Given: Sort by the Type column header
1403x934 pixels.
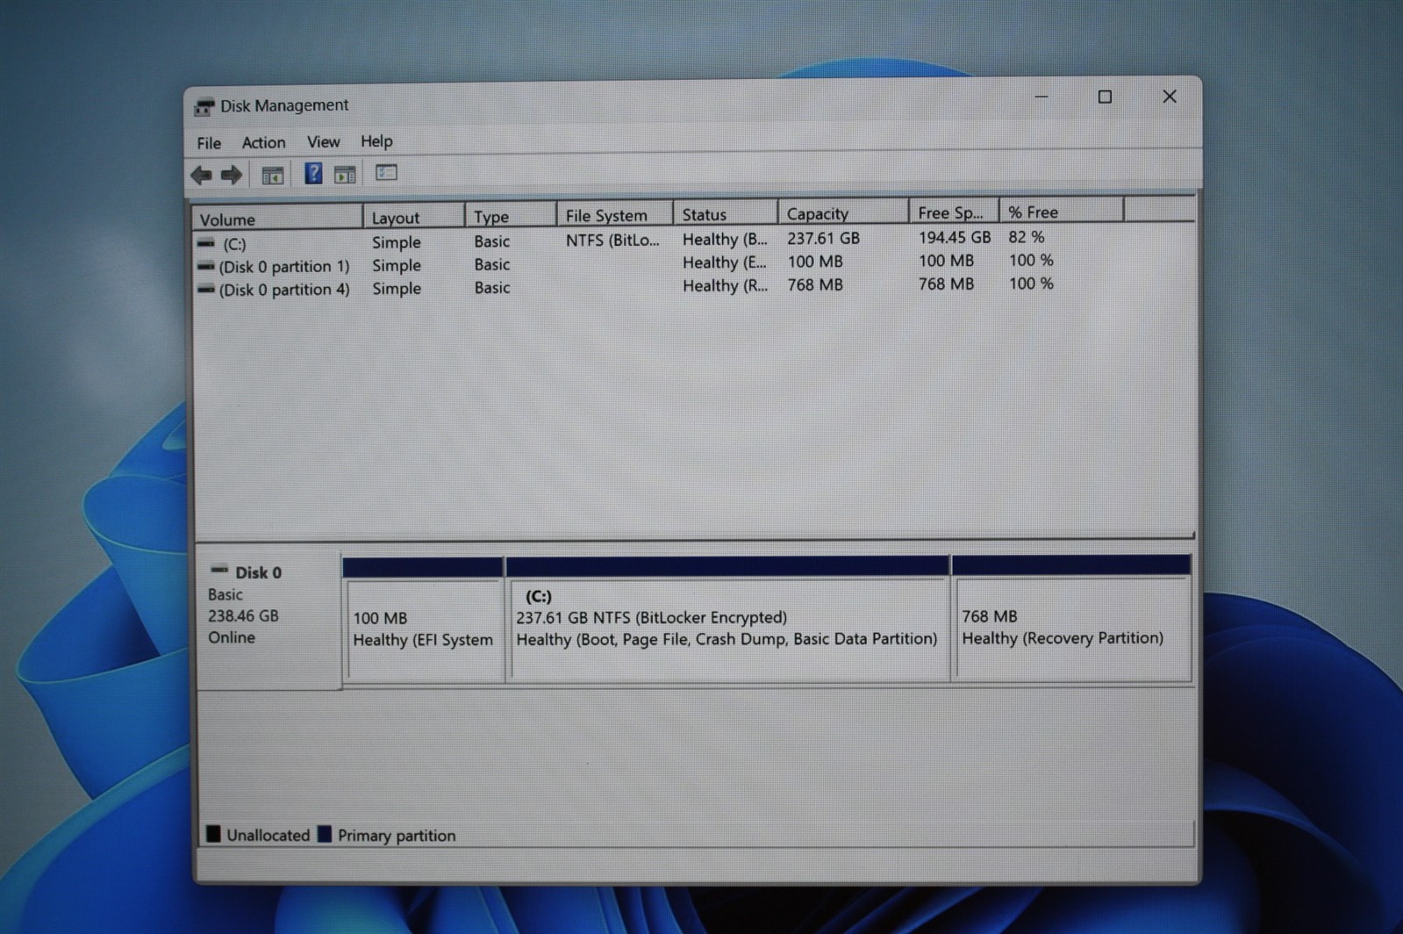Looking at the screenshot, I should tap(510, 216).
